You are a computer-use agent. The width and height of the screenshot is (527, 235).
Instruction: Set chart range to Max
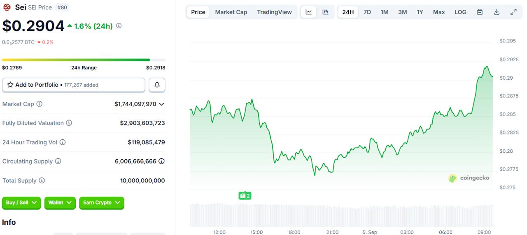click(439, 12)
